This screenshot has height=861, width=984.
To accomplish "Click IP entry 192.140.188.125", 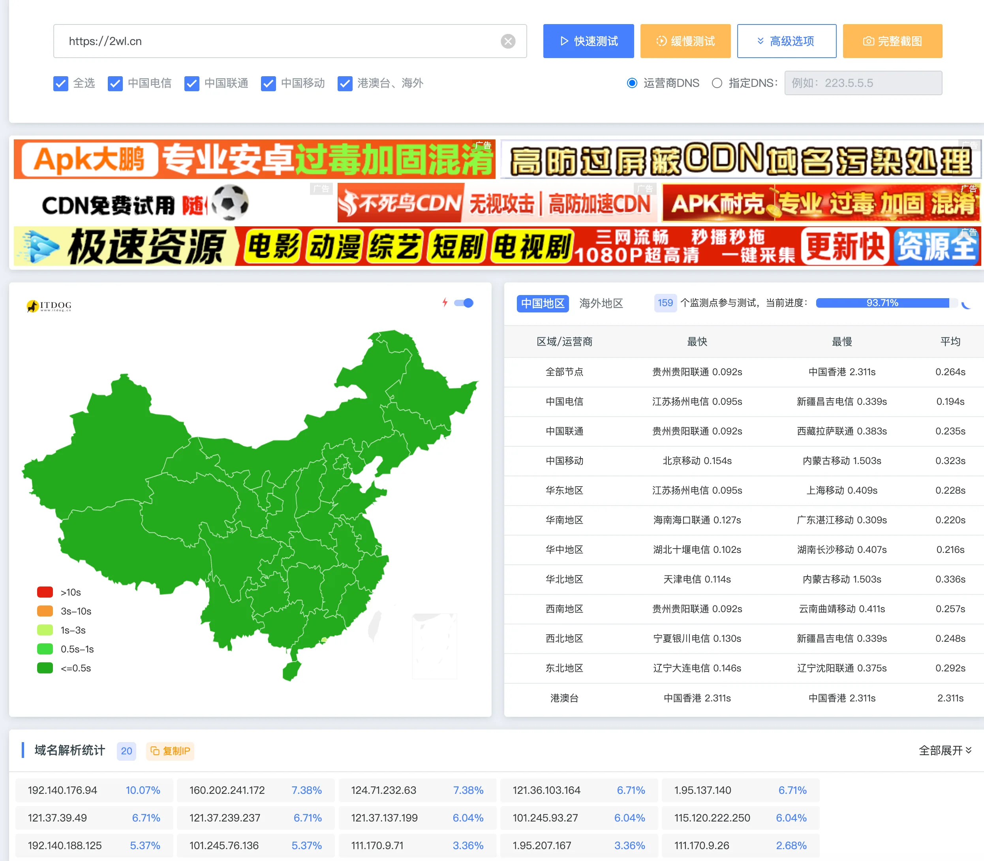I will [x=94, y=846].
